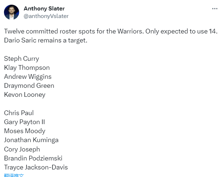Click the Chris Paul line

(18, 113)
